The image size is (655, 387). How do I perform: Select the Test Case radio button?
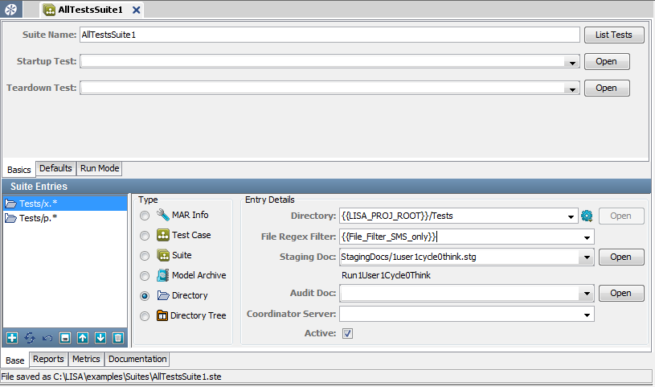click(x=145, y=236)
